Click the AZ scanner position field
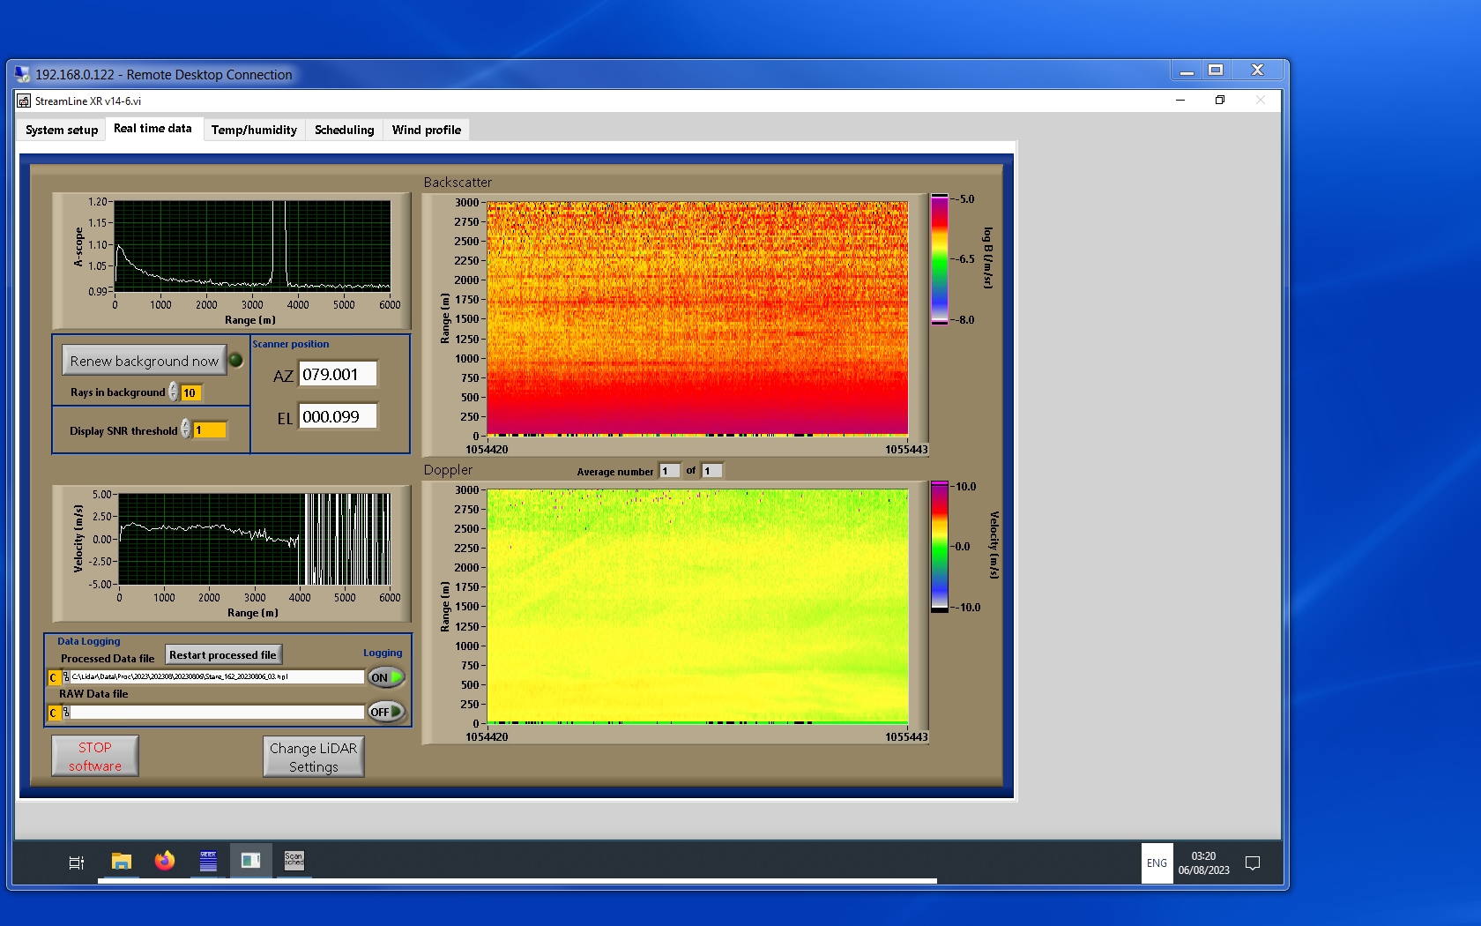 coord(338,374)
